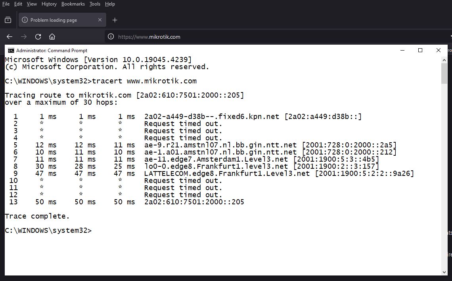Viewport: 452px width, 281px height.
Task: Click the Command Prompt title bar text
Action: click(52, 51)
